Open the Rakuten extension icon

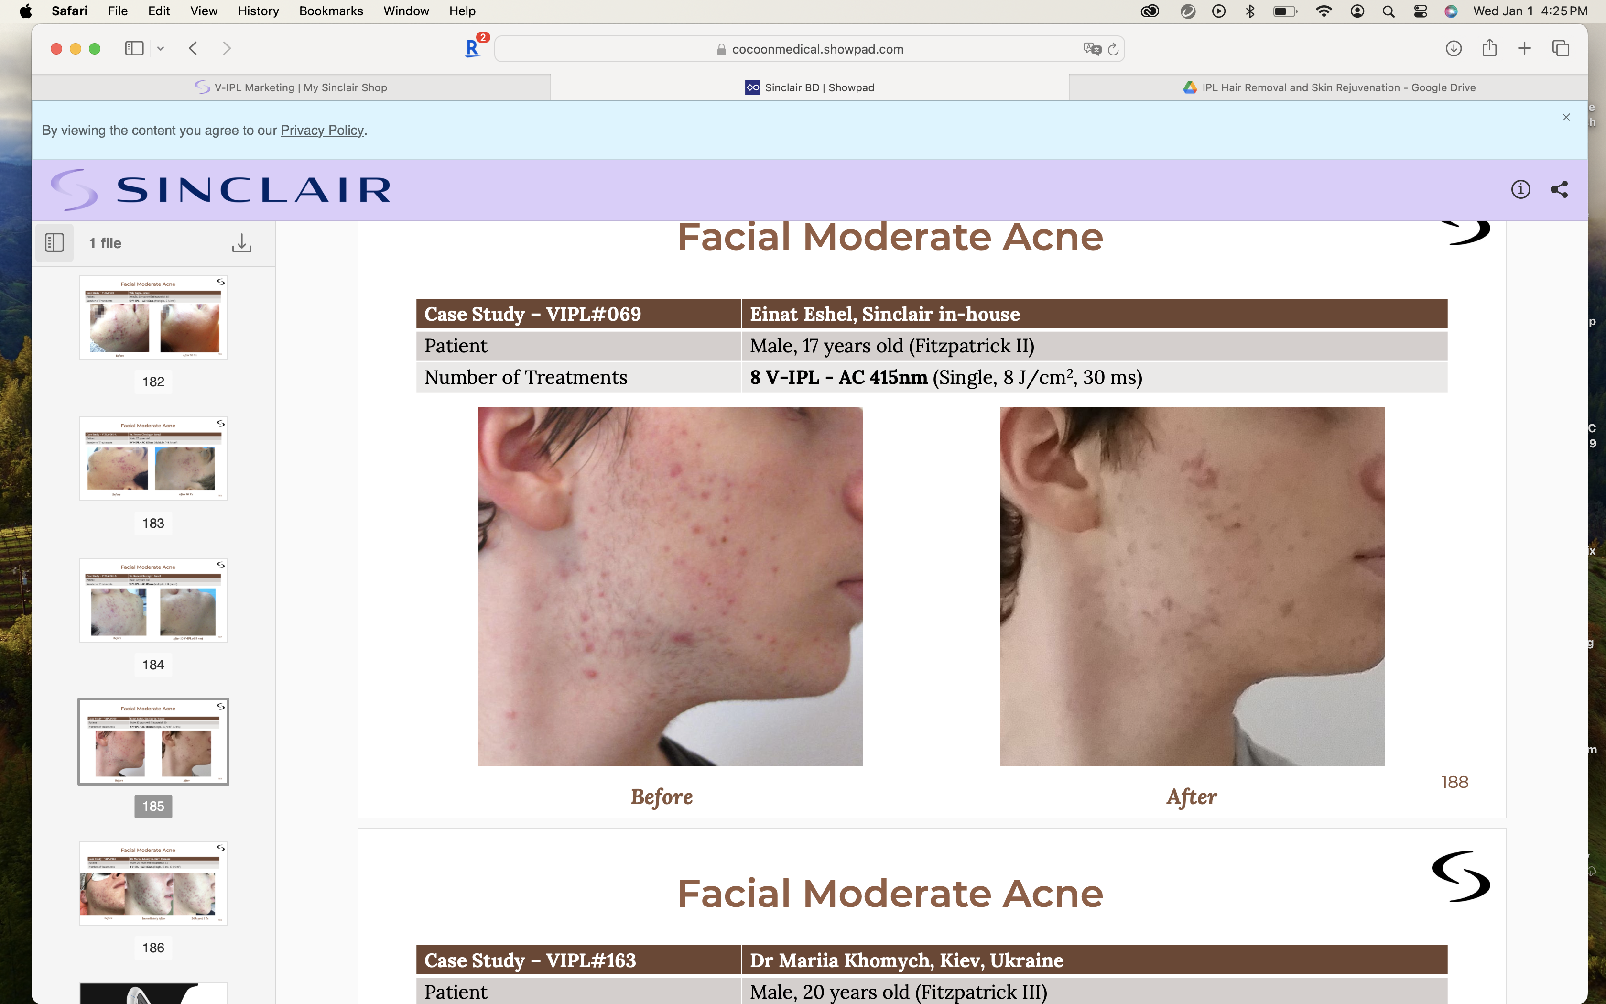pyautogui.click(x=473, y=48)
